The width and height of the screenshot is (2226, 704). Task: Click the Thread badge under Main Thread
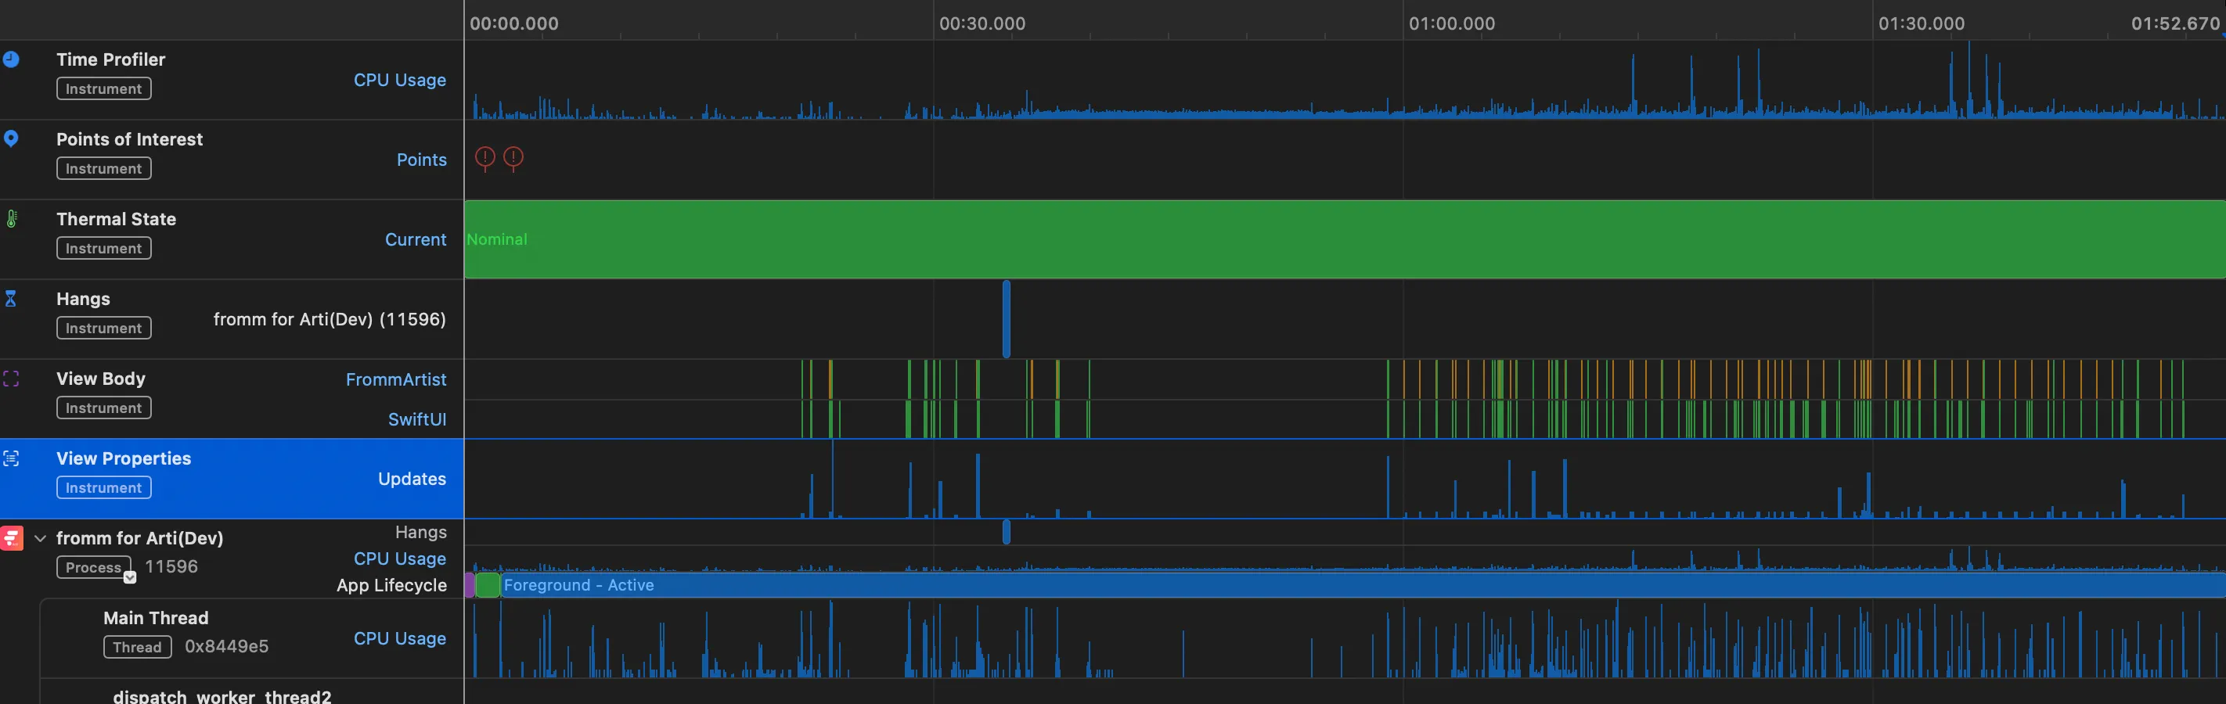[138, 647]
